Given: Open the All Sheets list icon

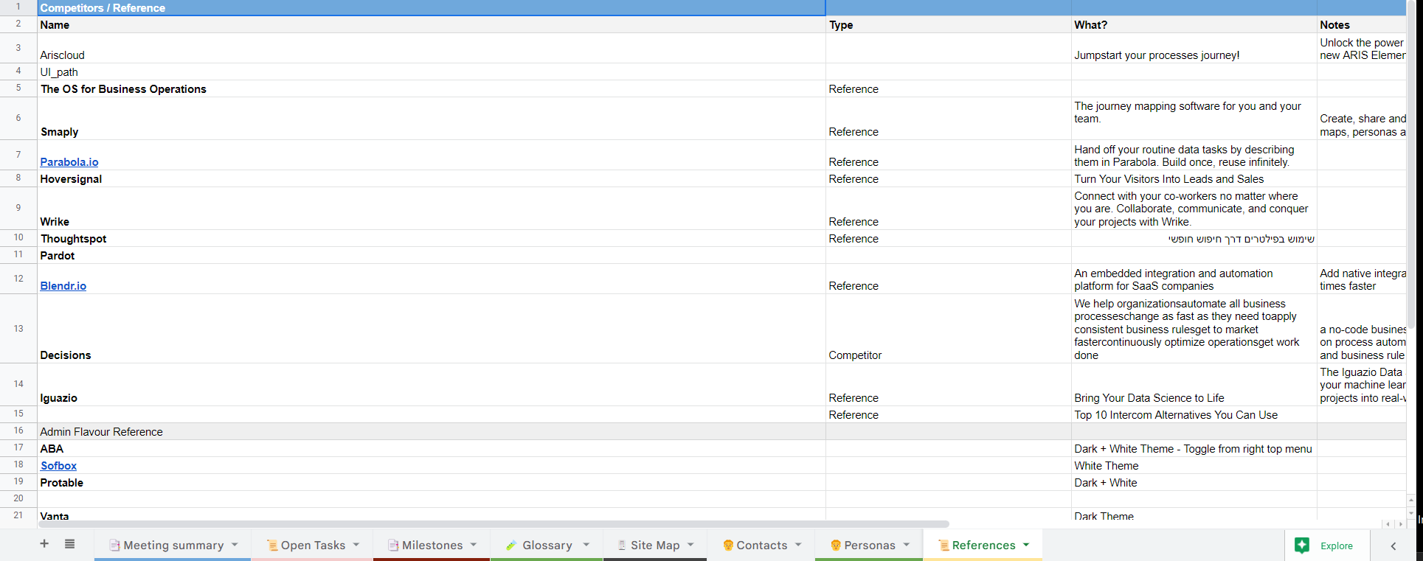Looking at the screenshot, I should (70, 544).
